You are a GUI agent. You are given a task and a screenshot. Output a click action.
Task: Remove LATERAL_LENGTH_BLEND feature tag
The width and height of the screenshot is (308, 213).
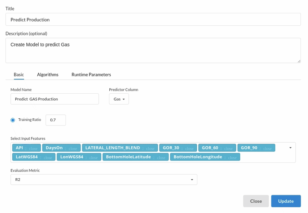point(150,148)
